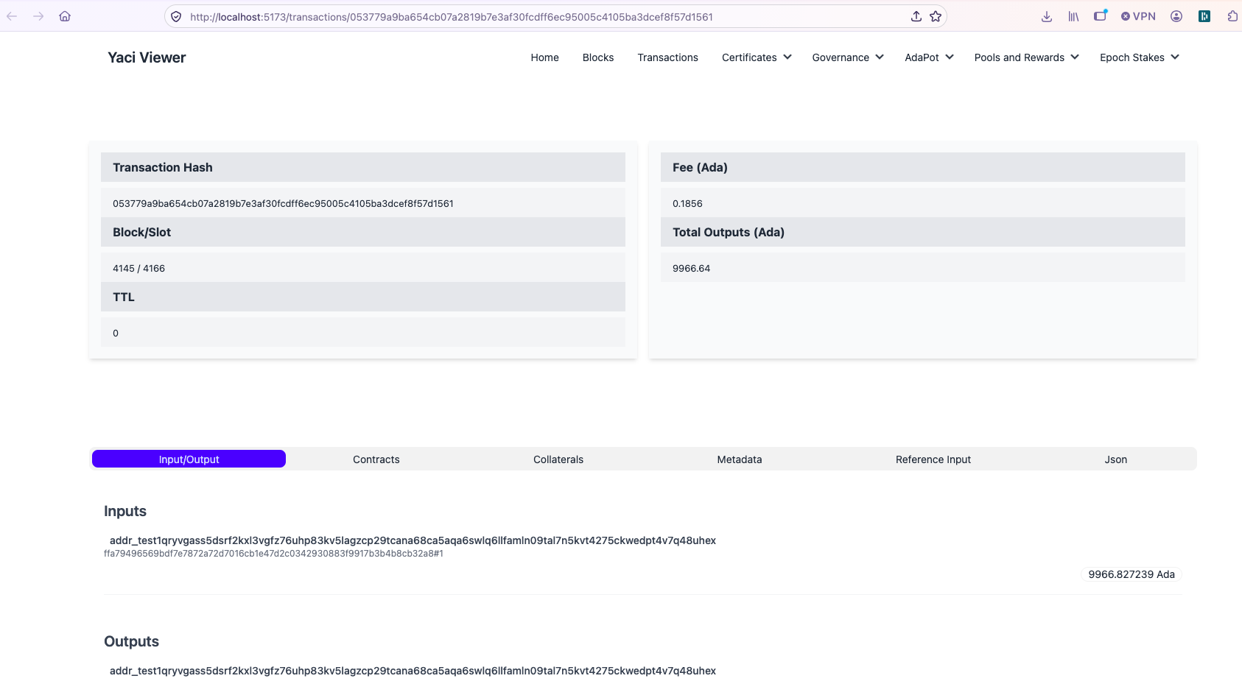Screen dimensions: 1242x684
Task: Open the downloads icon in browser toolbar
Action: (1047, 16)
